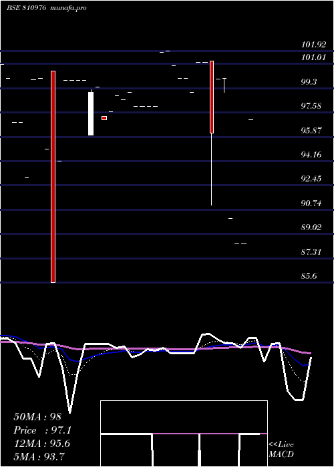The width and height of the screenshot is (334, 467).
Task: Click the tallest red candlestick reaching 85.6
Action: [x=53, y=177]
